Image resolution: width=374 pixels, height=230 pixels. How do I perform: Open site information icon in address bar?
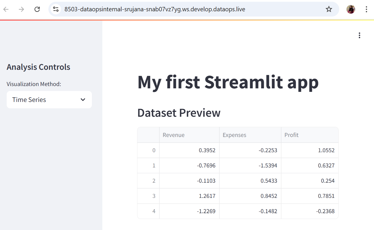(x=56, y=9)
